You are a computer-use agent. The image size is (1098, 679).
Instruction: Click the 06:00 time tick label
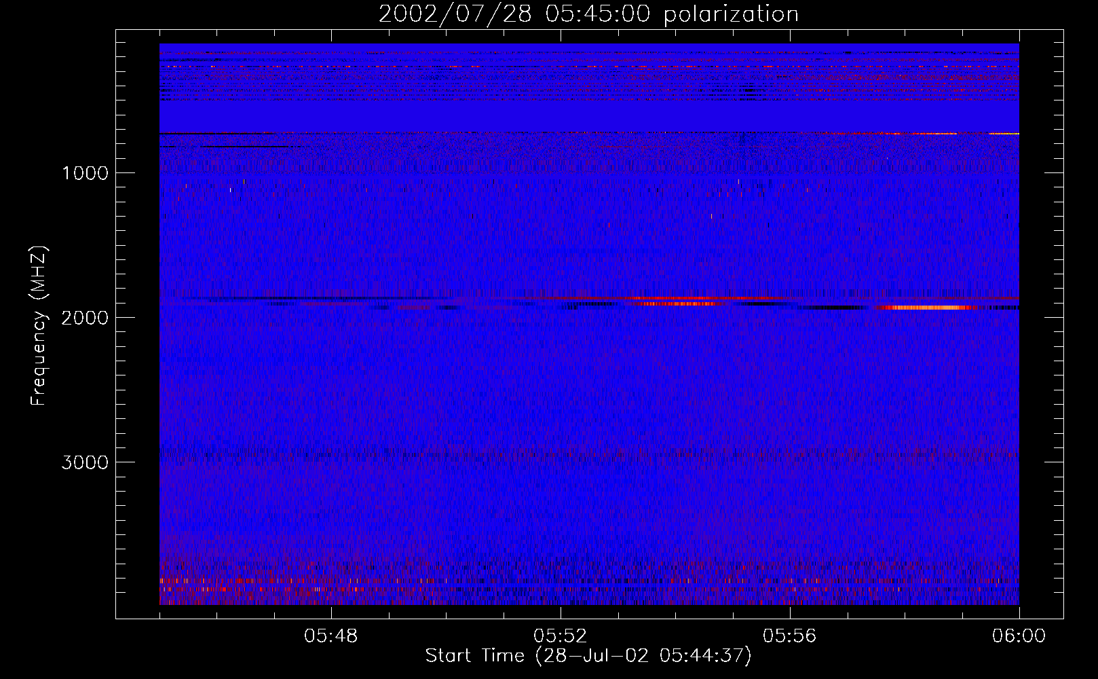point(1019,636)
